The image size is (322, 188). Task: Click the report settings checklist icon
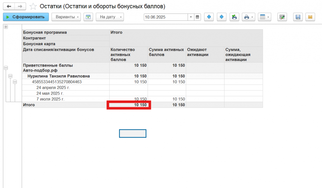[x=282, y=17]
